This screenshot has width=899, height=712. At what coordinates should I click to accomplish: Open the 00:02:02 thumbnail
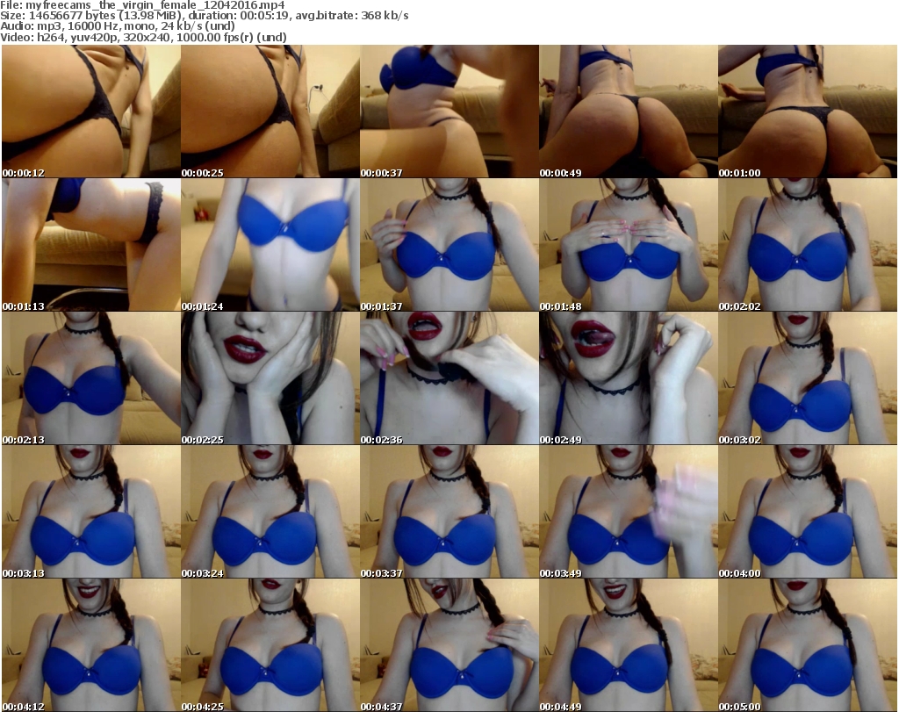(807, 246)
